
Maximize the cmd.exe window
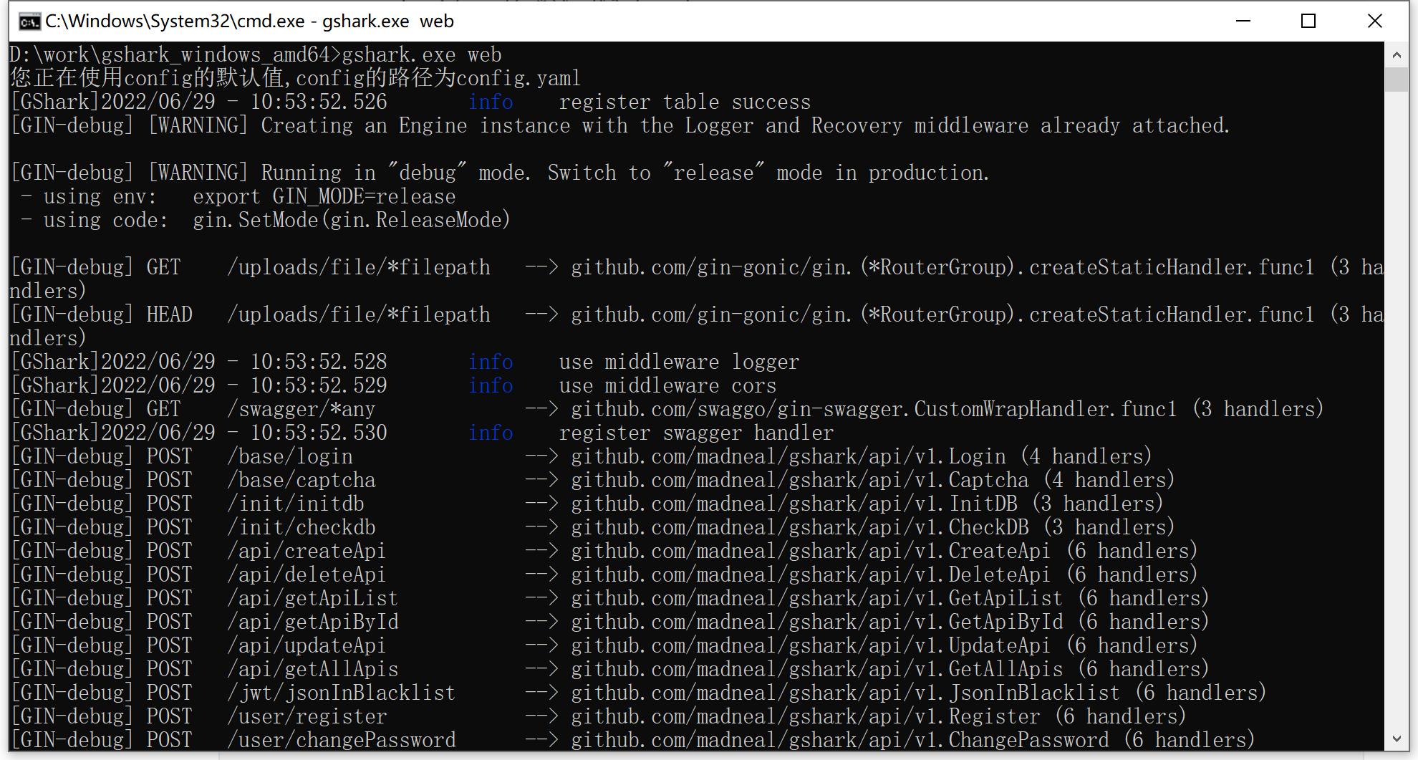coord(1308,21)
